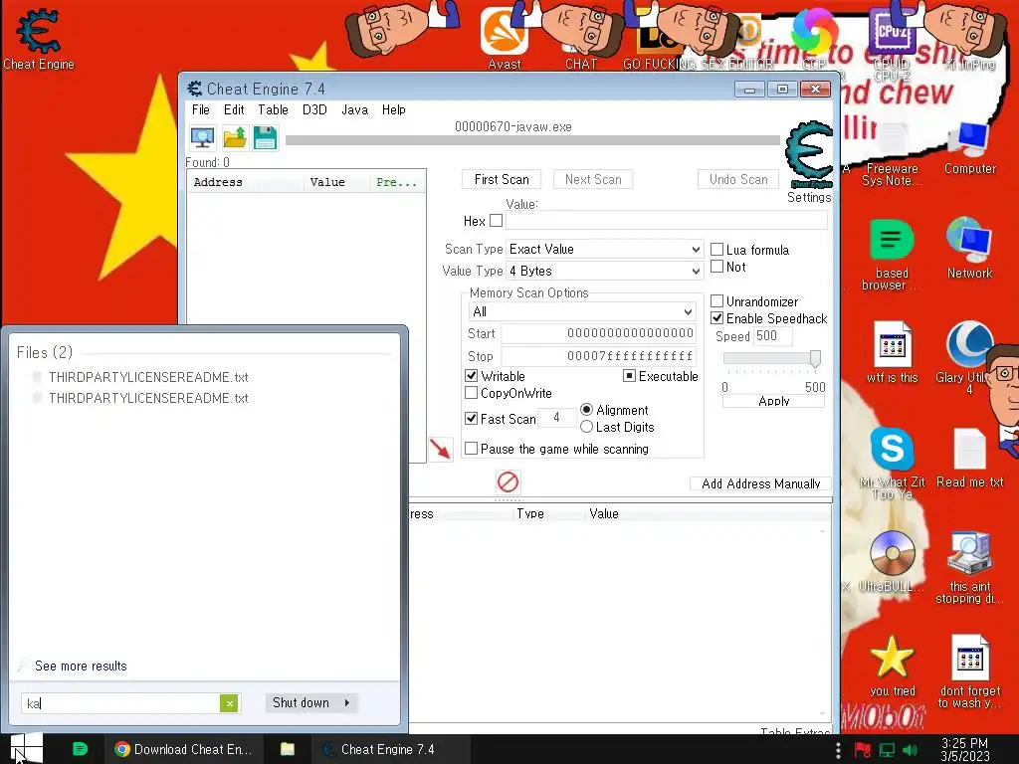The image size is (1019, 764).
Task: Open the D3D menu
Action: 314,109
